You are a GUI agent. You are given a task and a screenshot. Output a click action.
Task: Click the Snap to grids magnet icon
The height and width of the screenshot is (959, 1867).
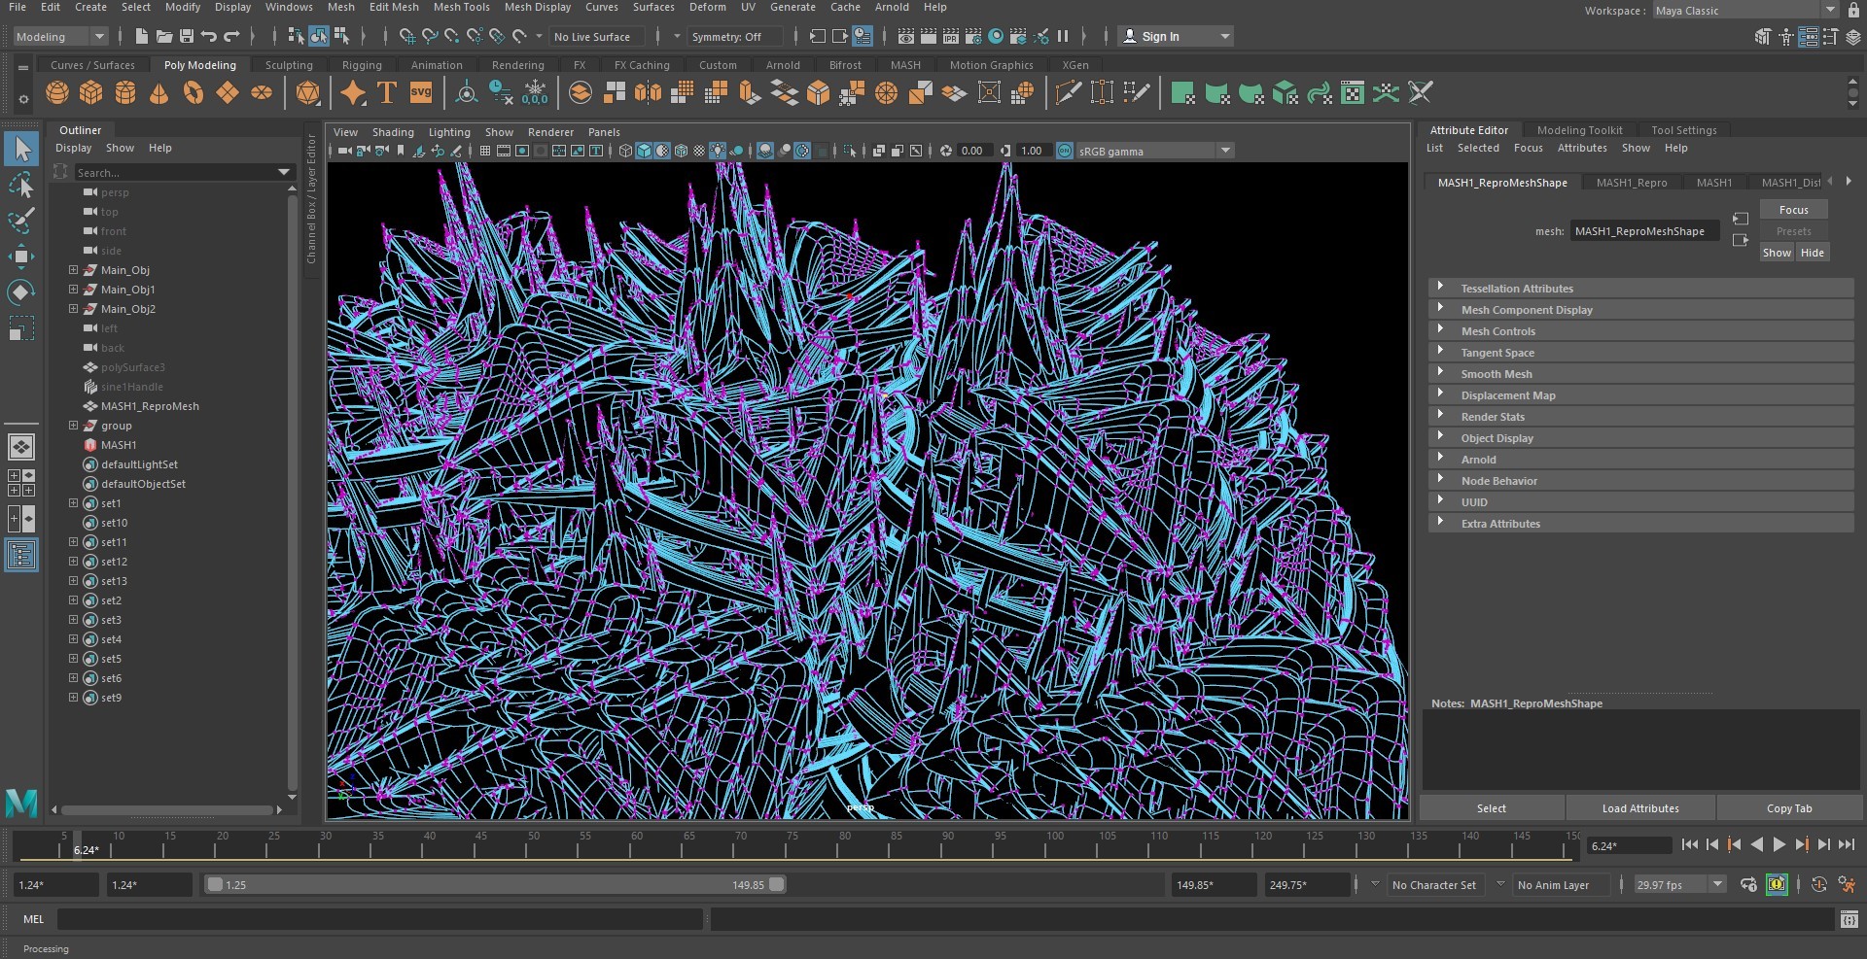[x=406, y=37]
